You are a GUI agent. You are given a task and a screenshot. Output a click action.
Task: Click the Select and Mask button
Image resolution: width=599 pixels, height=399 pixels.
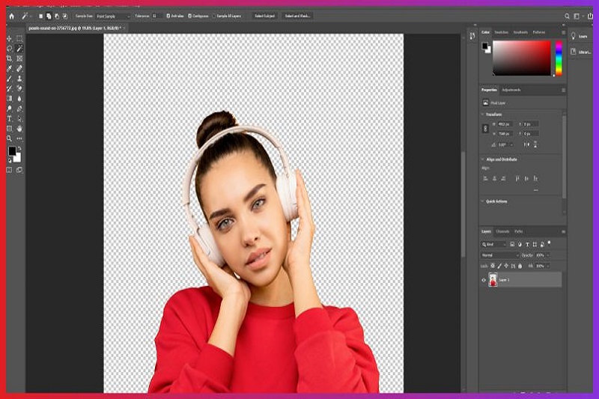pos(297,16)
